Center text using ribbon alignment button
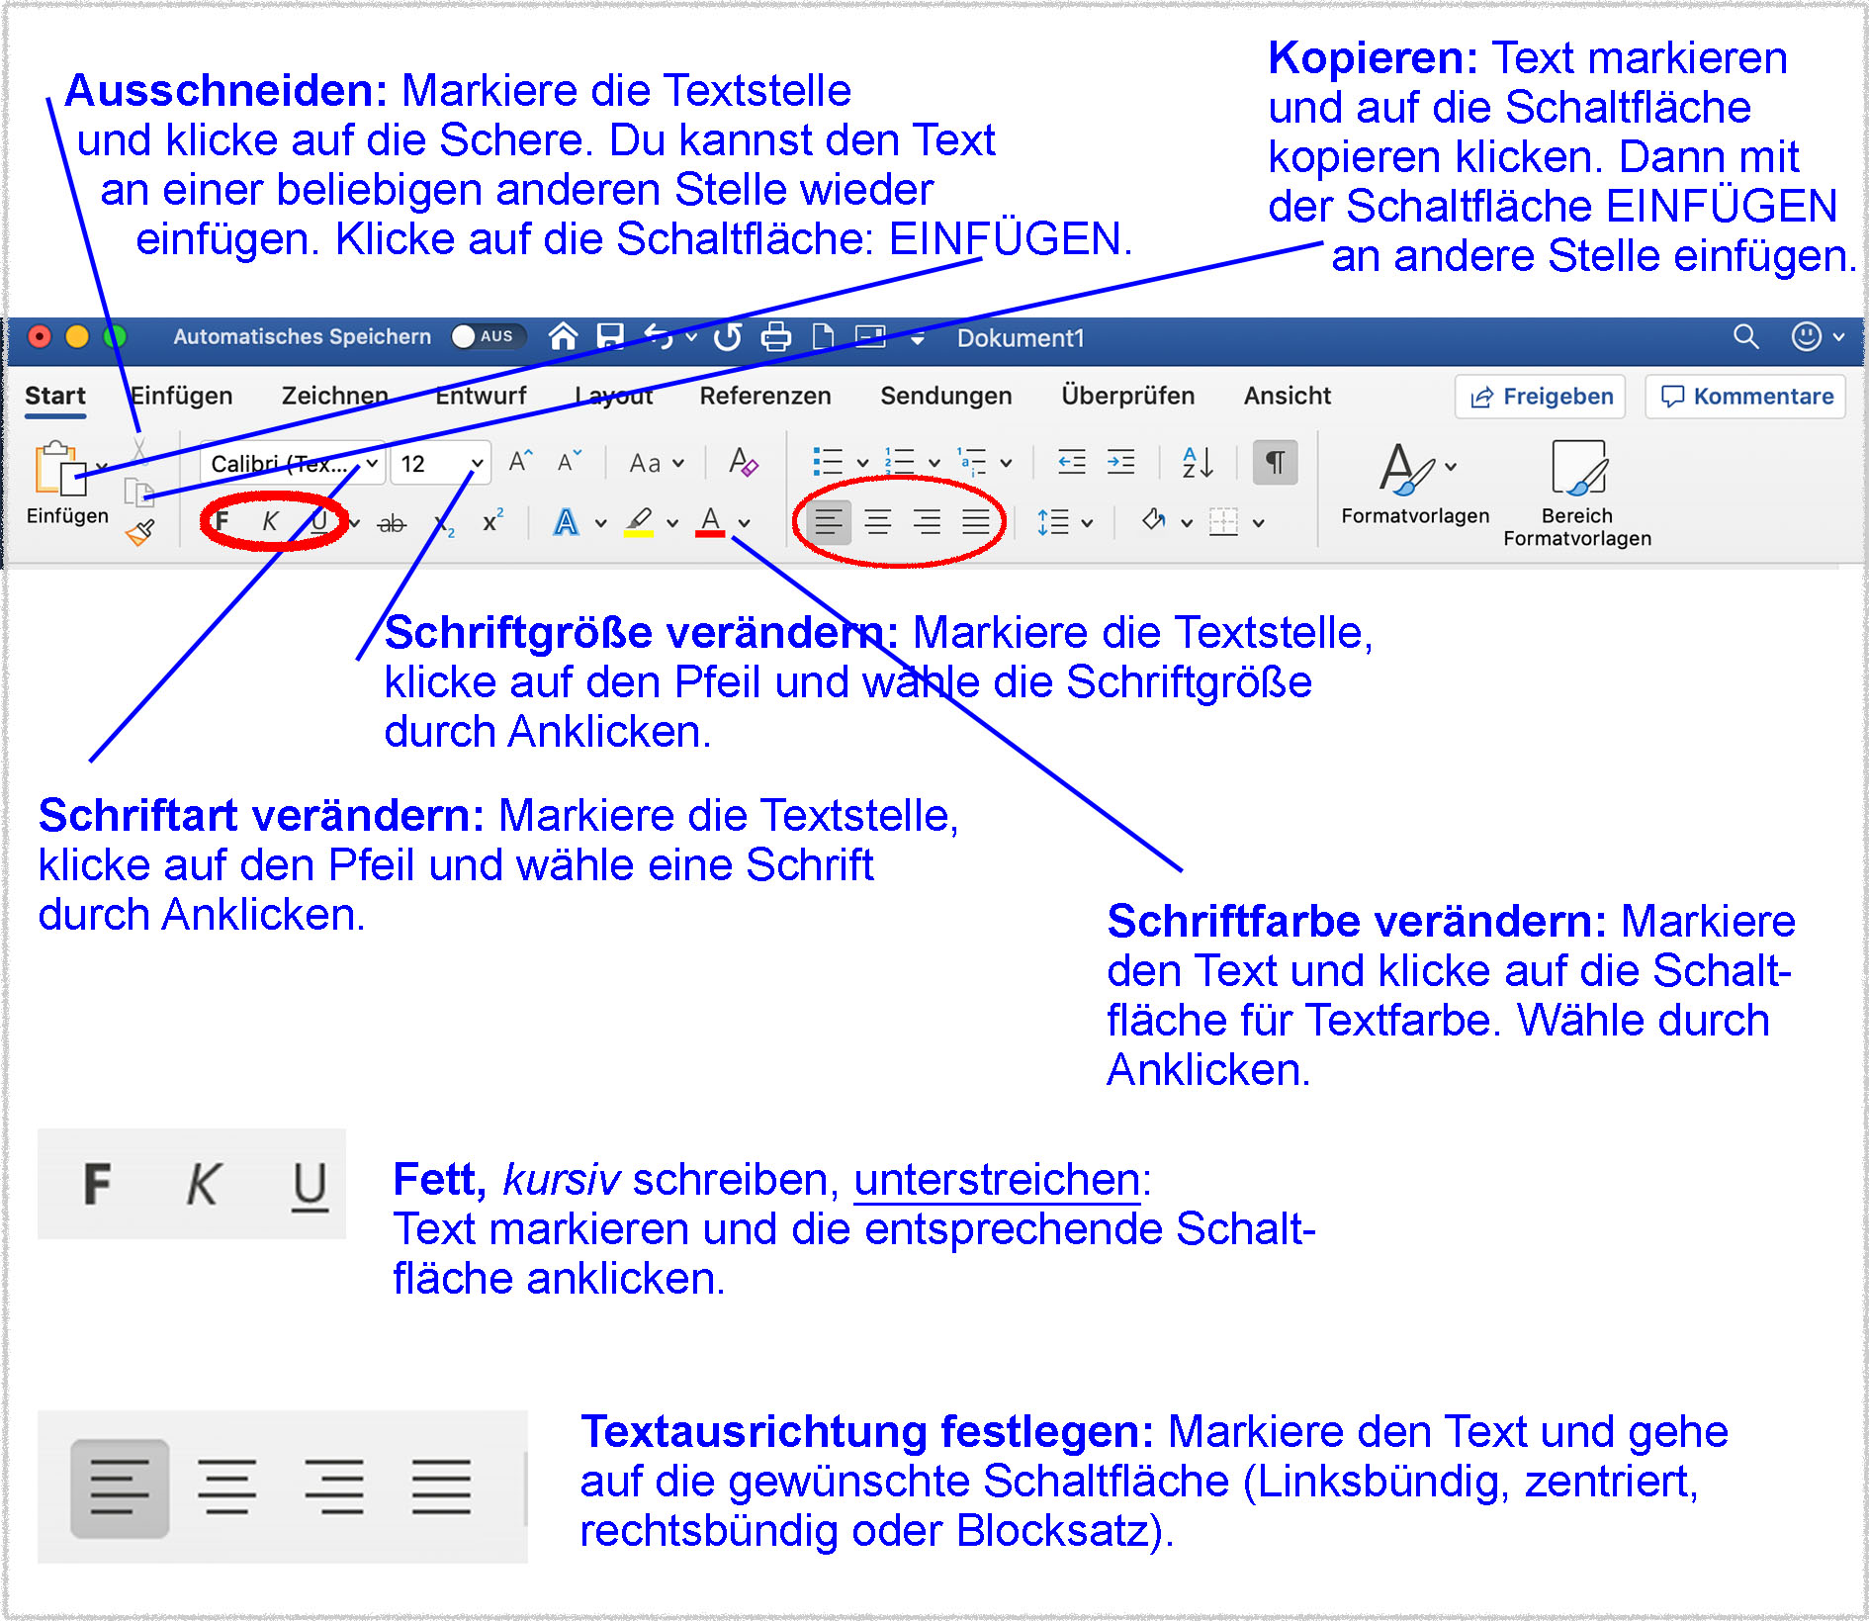This screenshot has height=1621, width=1869. click(x=877, y=521)
